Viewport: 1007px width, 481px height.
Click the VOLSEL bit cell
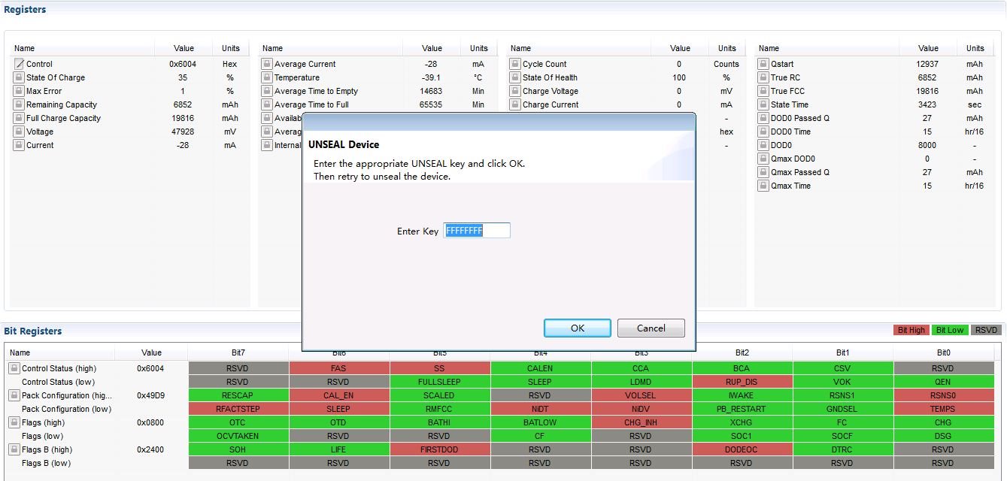pyautogui.click(x=641, y=395)
